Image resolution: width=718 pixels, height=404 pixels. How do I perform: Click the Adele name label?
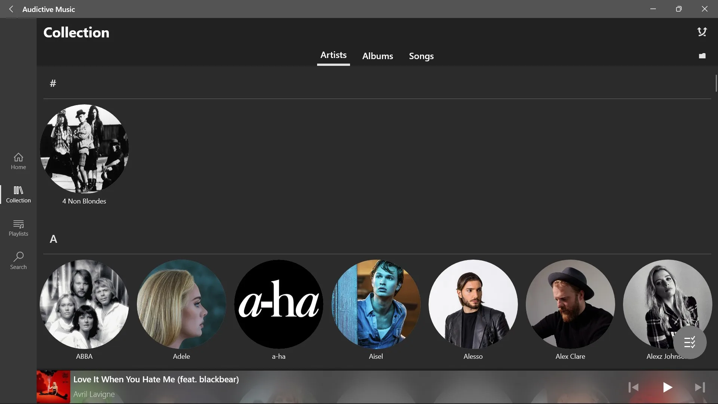pos(181,356)
